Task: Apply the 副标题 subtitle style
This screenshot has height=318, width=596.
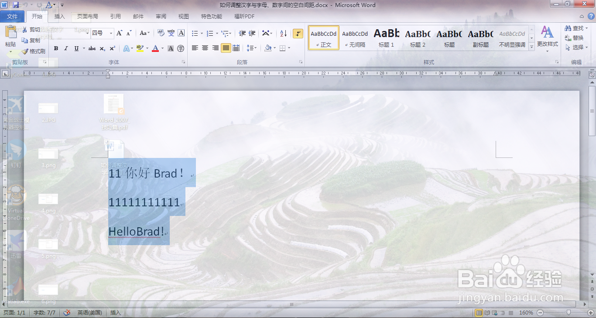Action: tap(481, 38)
